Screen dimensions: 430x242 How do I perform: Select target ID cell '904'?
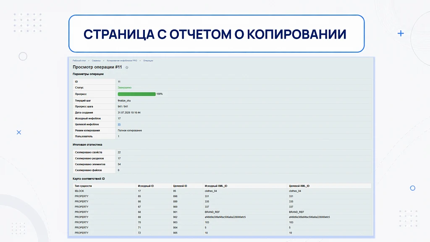pyautogui.click(x=175, y=227)
